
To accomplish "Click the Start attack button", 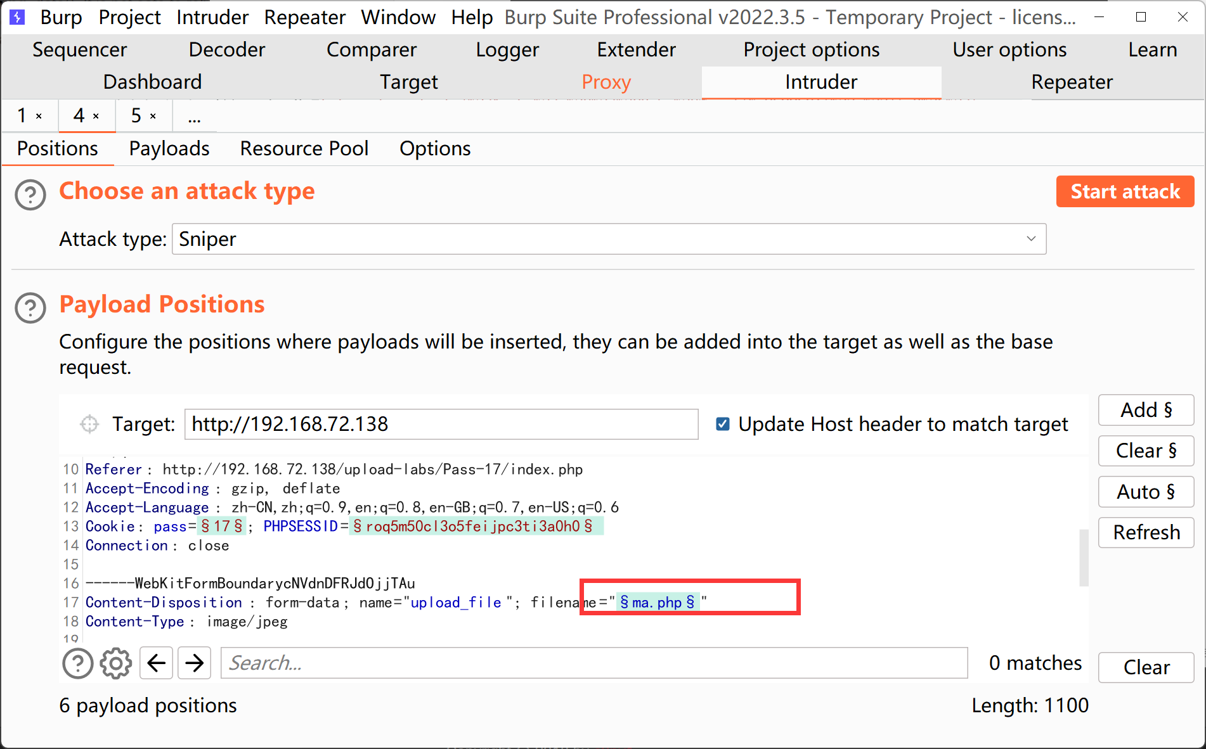I will point(1125,191).
